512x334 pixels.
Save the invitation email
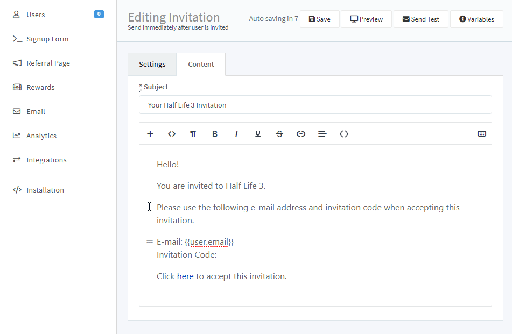(320, 19)
